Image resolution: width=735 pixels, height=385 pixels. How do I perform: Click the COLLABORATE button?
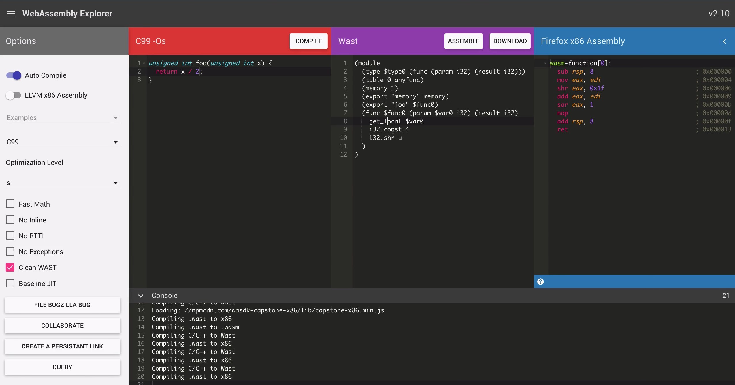pos(62,326)
